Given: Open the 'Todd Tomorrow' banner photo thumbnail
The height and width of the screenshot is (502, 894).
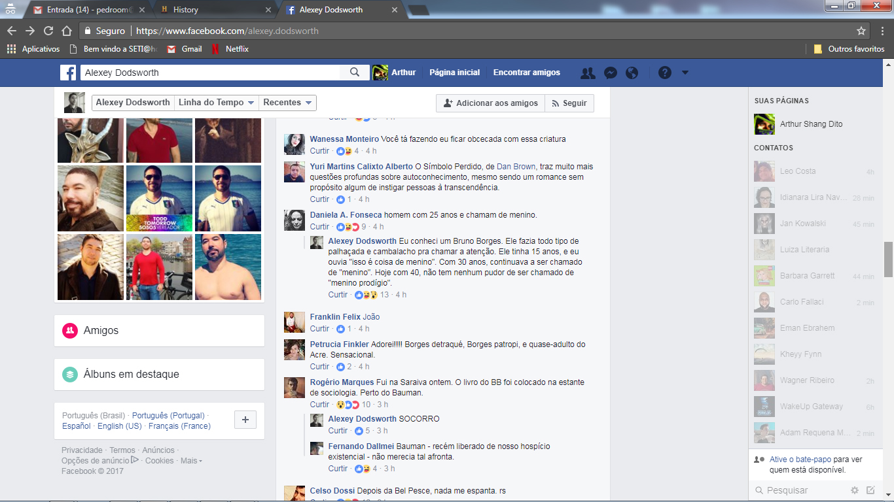Looking at the screenshot, I should click(x=159, y=199).
